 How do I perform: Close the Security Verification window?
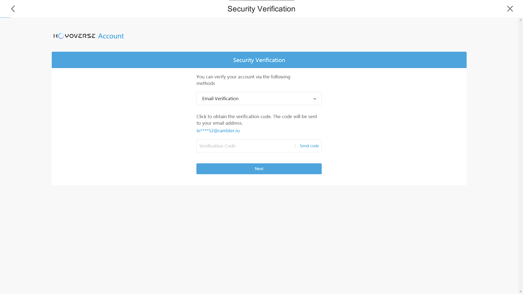pos(510,9)
